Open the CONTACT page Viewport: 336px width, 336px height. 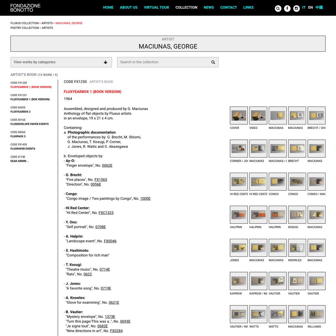(228, 7)
